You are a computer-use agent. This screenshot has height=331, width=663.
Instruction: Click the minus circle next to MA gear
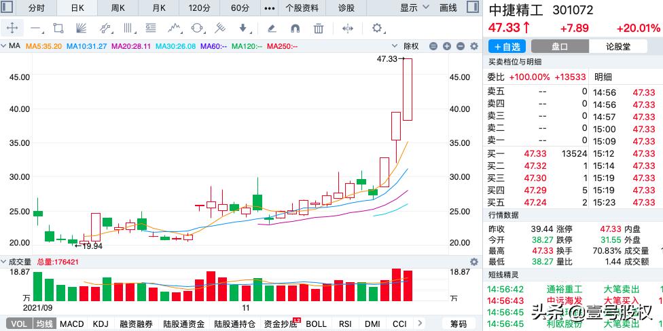[461, 46]
